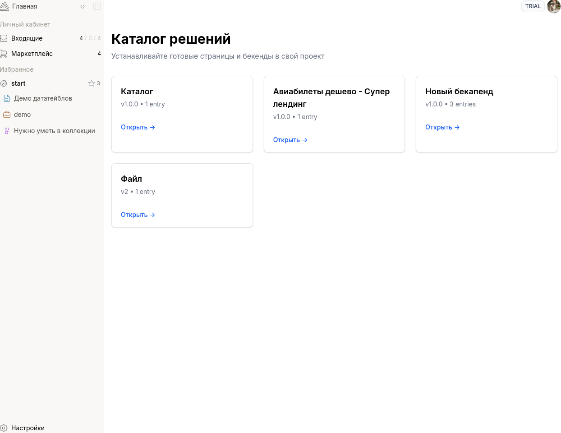Click Открыть on Новый бекапенд card
The height and width of the screenshot is (433, 561).
pos(442,127)
